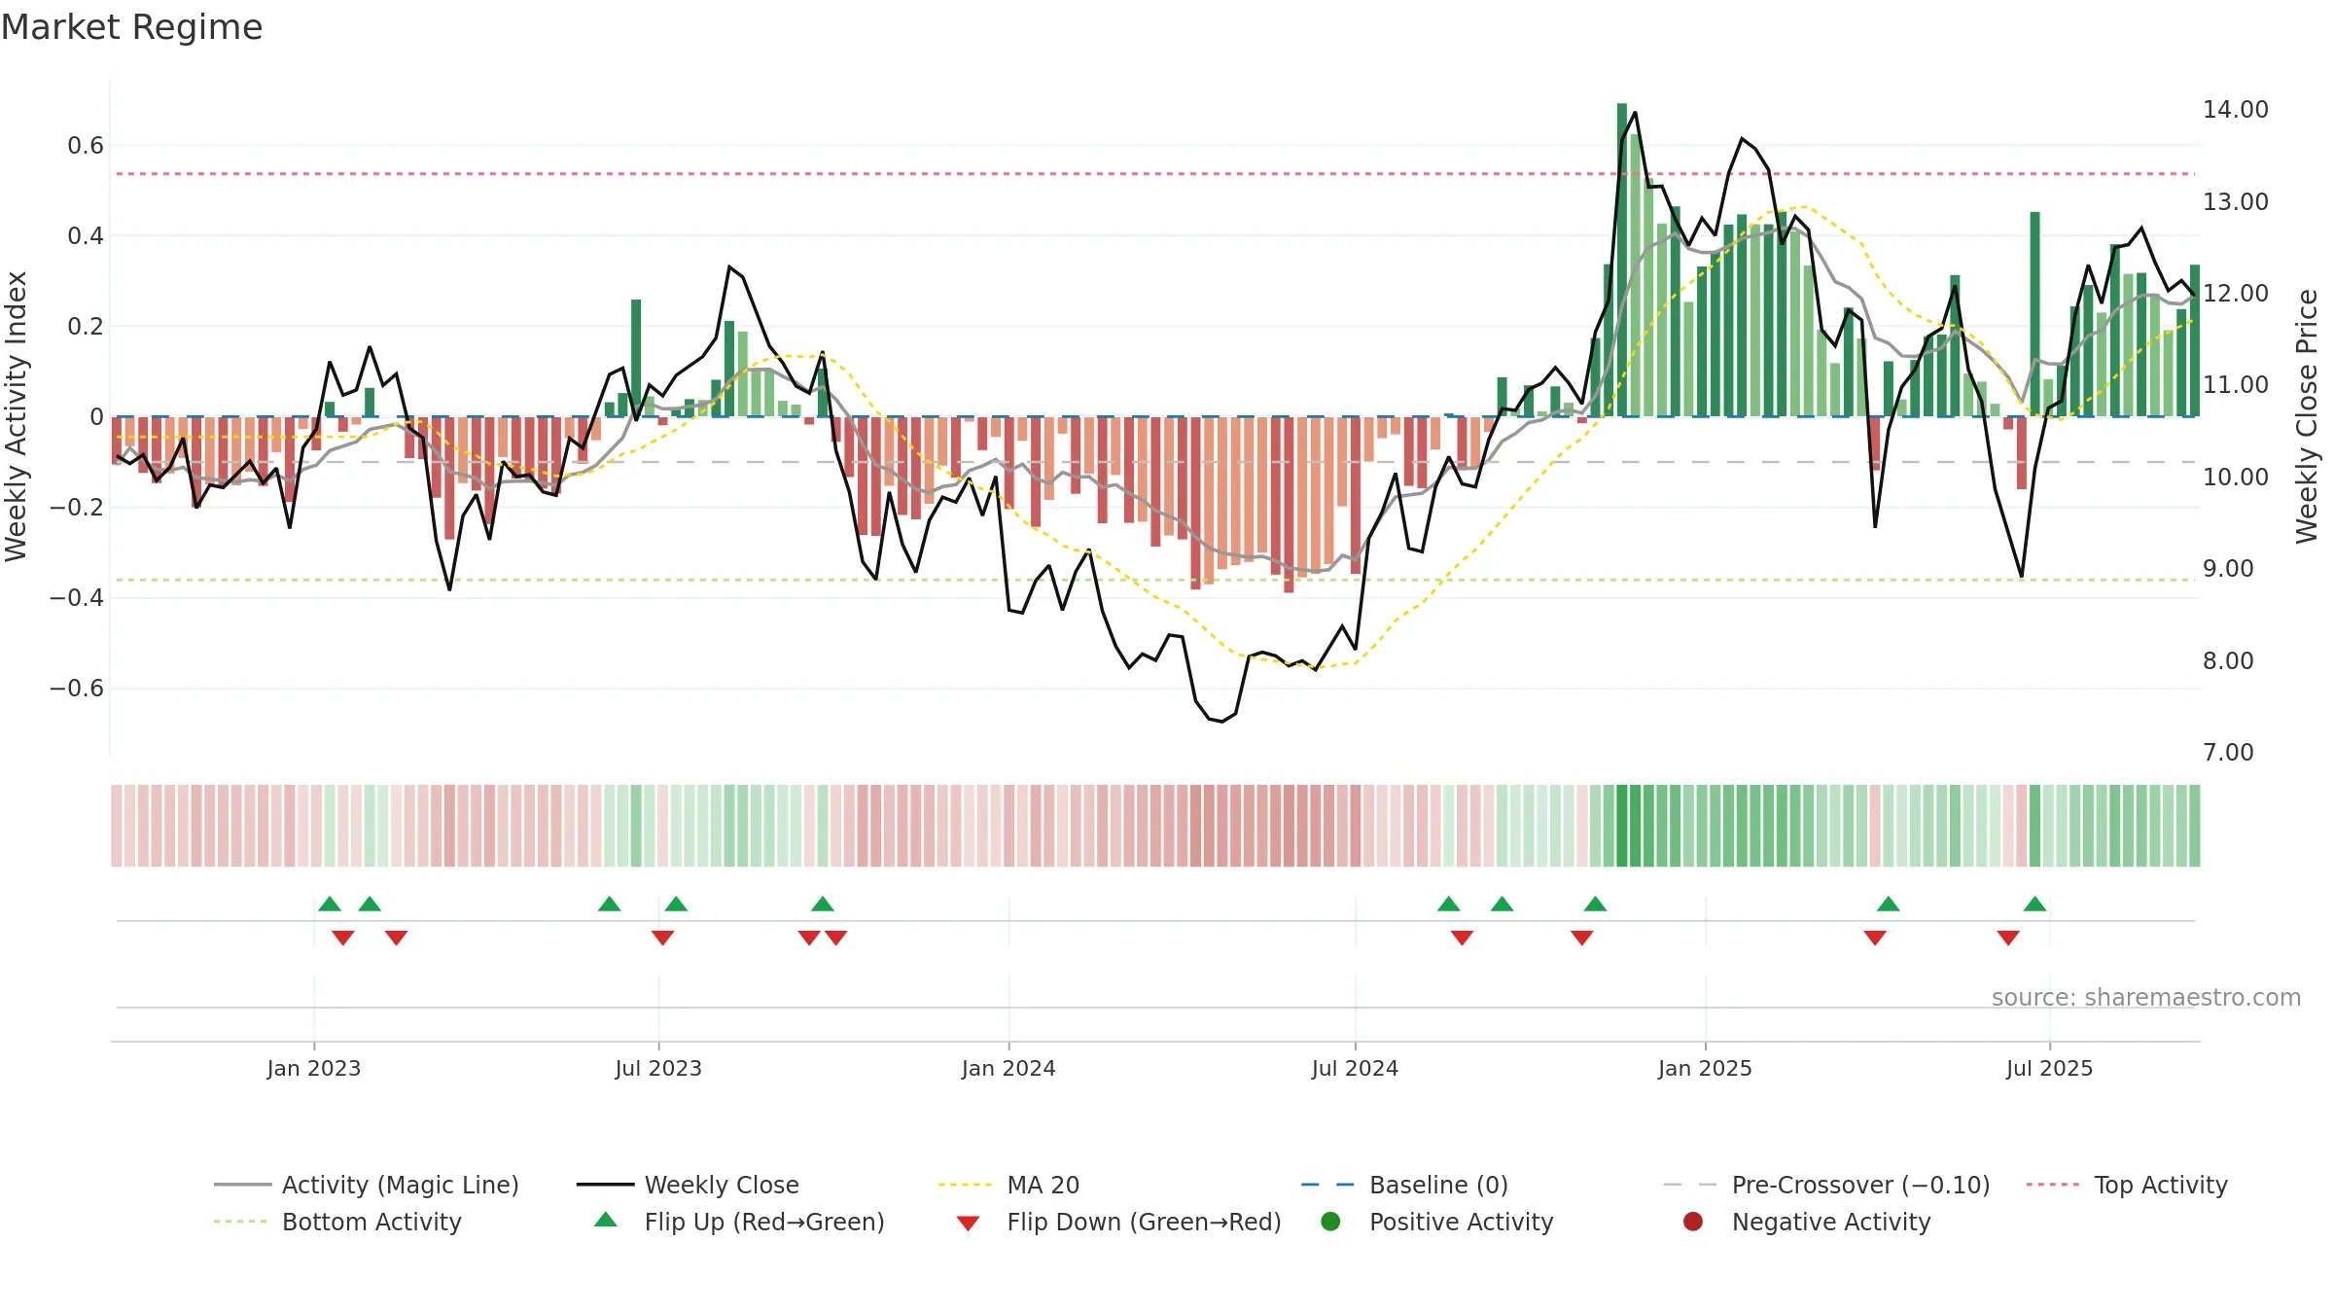The width and height of the screenshot is (2334, 1313).
Task: Toggle the Pre-Crossover (−0.10) legend entry
Action: click(x=1826, y=1185)
